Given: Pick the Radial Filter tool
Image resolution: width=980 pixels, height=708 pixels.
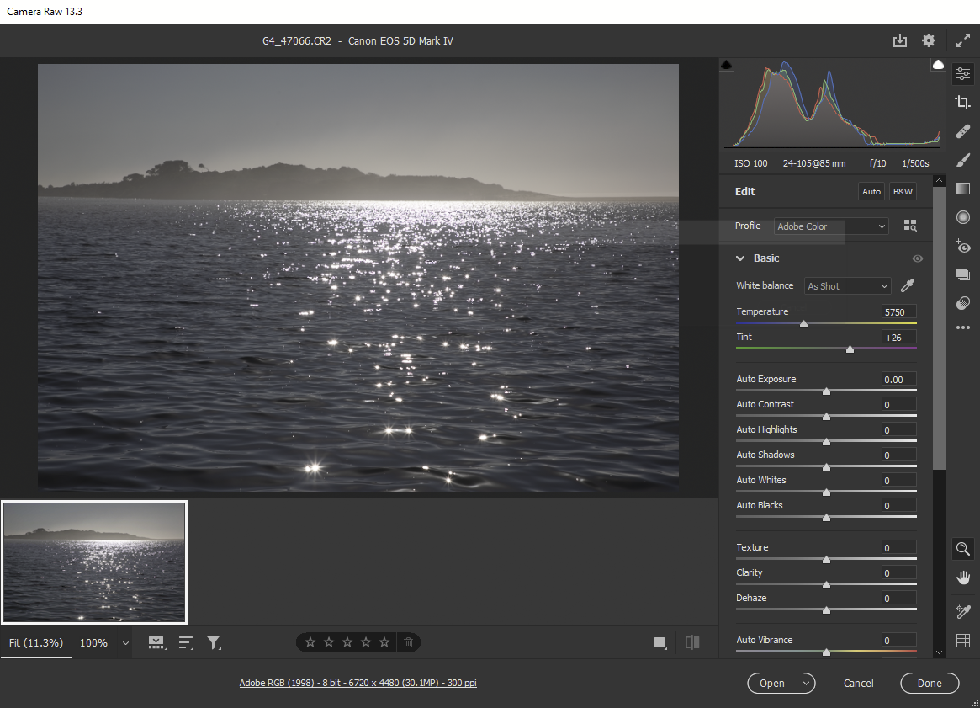Looking at the screenshot, I should (x=963, y=217).
